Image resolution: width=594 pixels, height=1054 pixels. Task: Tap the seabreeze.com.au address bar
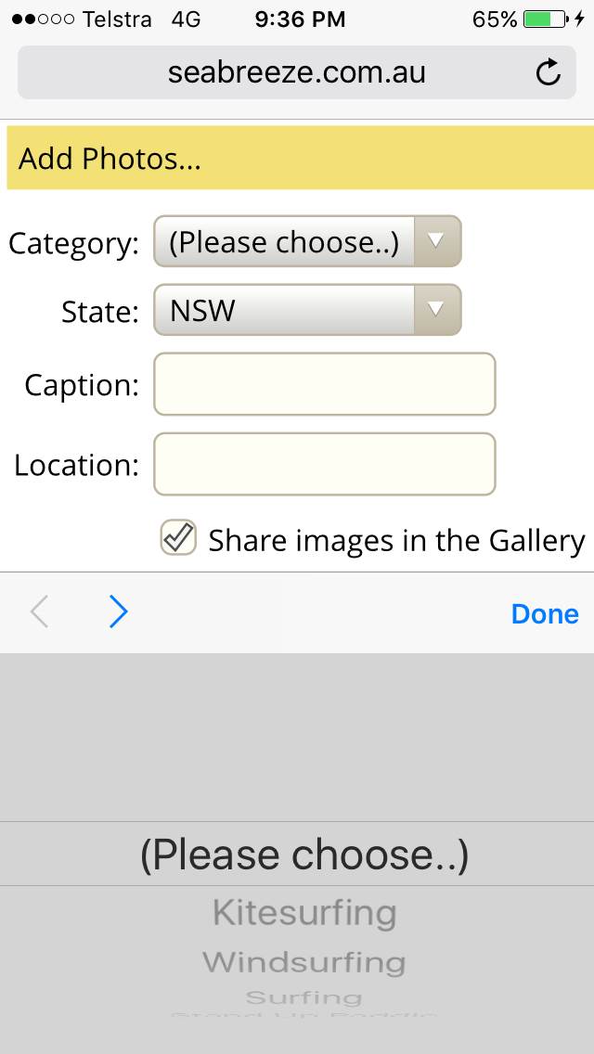click(x=296, y=72)
